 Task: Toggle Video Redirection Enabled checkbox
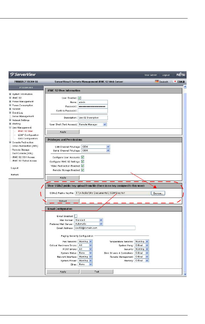pos(83,166)
